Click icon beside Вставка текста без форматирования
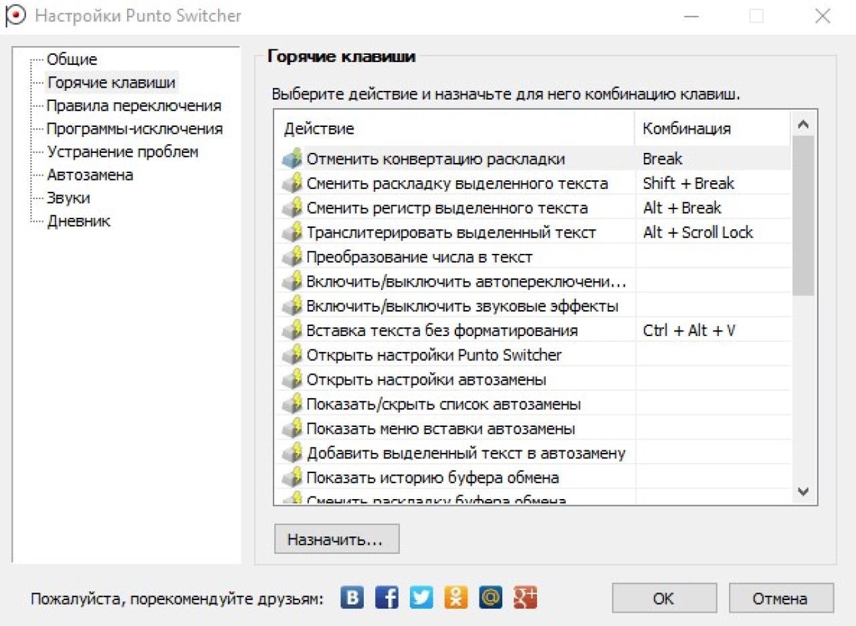This screenshot has height=626, width=856. (292, 331)
